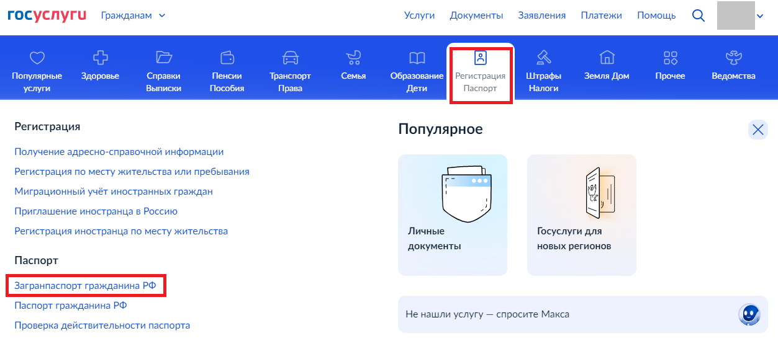778x341 pixels.
Task: Expand the profile avatar menu chevron
Action: 760,16
